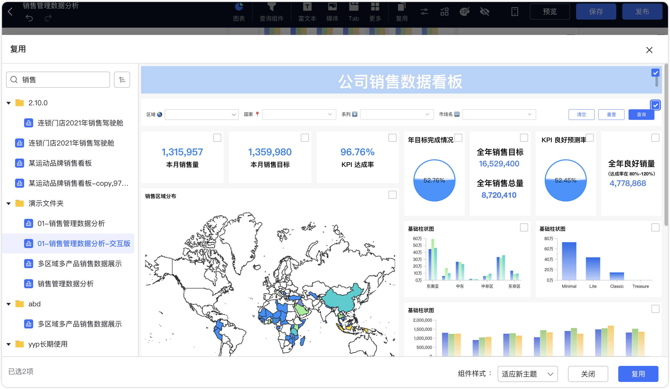670x389 pixels.
Task: Click the 复用 reuse toolbar icon
Action: coord(402,12)
